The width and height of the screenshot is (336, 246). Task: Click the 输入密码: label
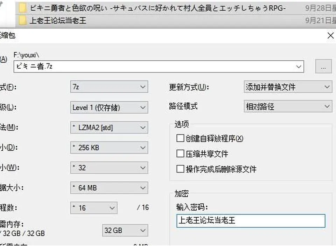click(x=192, y=207)
